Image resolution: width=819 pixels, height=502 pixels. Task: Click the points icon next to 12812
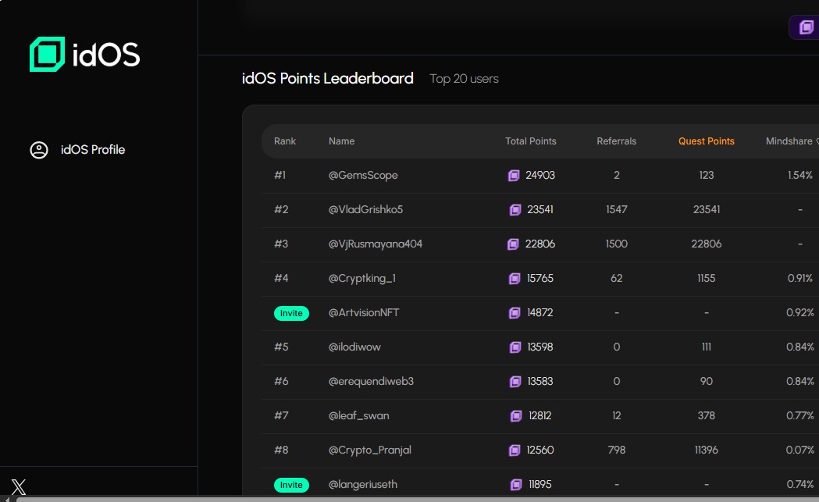[x=516, y=416]
